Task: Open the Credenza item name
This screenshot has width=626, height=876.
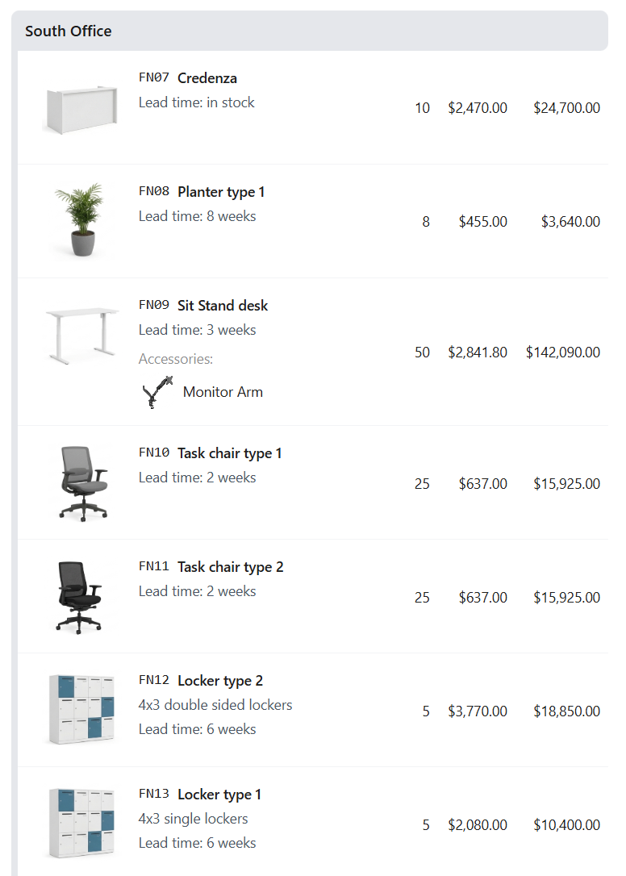Action: [207, 78]
